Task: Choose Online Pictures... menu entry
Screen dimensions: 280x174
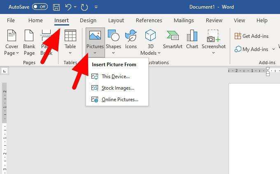Action: tap(117, 100)
